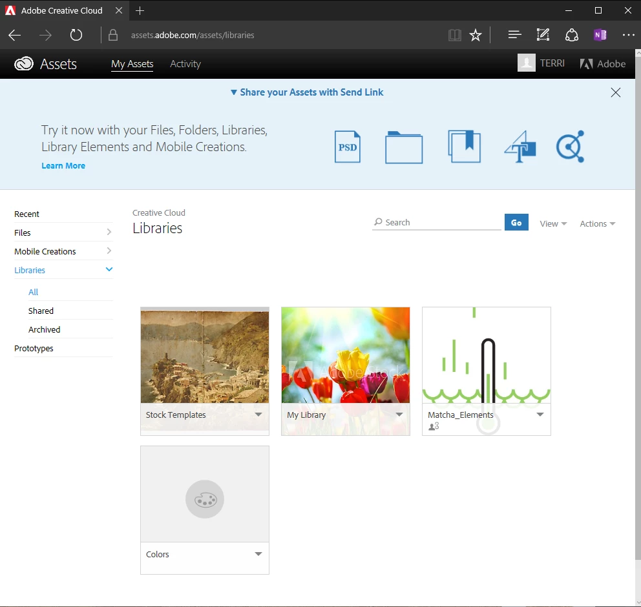Screen dimensions: 641x607
Task: Follow the Learn More link
Action: 63,165
